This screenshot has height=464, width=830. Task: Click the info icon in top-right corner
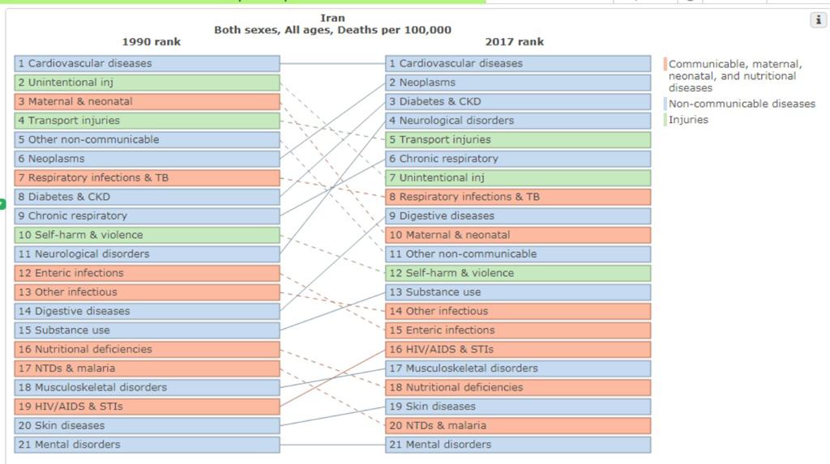pos(819,20)
